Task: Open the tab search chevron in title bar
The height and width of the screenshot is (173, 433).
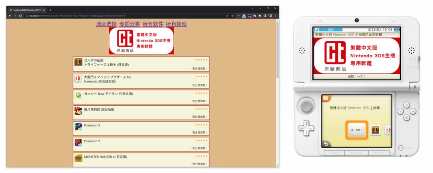Action: (x=253, y=8)
